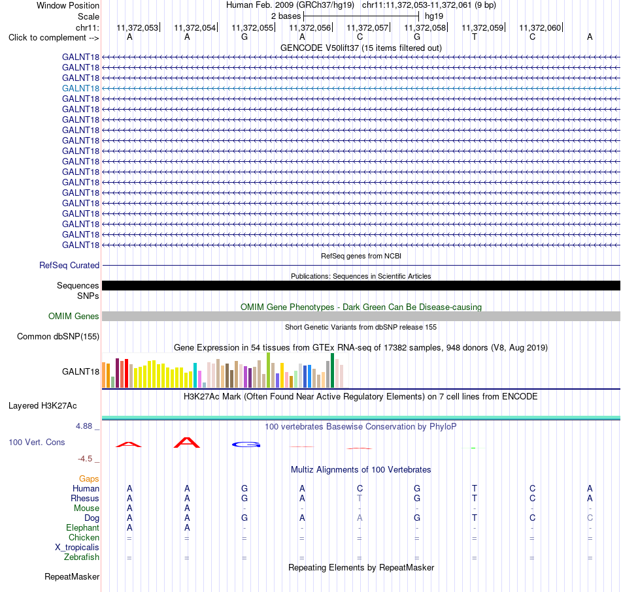Open 'Short Genetic Variants from dbSNP release 155'

361,327
